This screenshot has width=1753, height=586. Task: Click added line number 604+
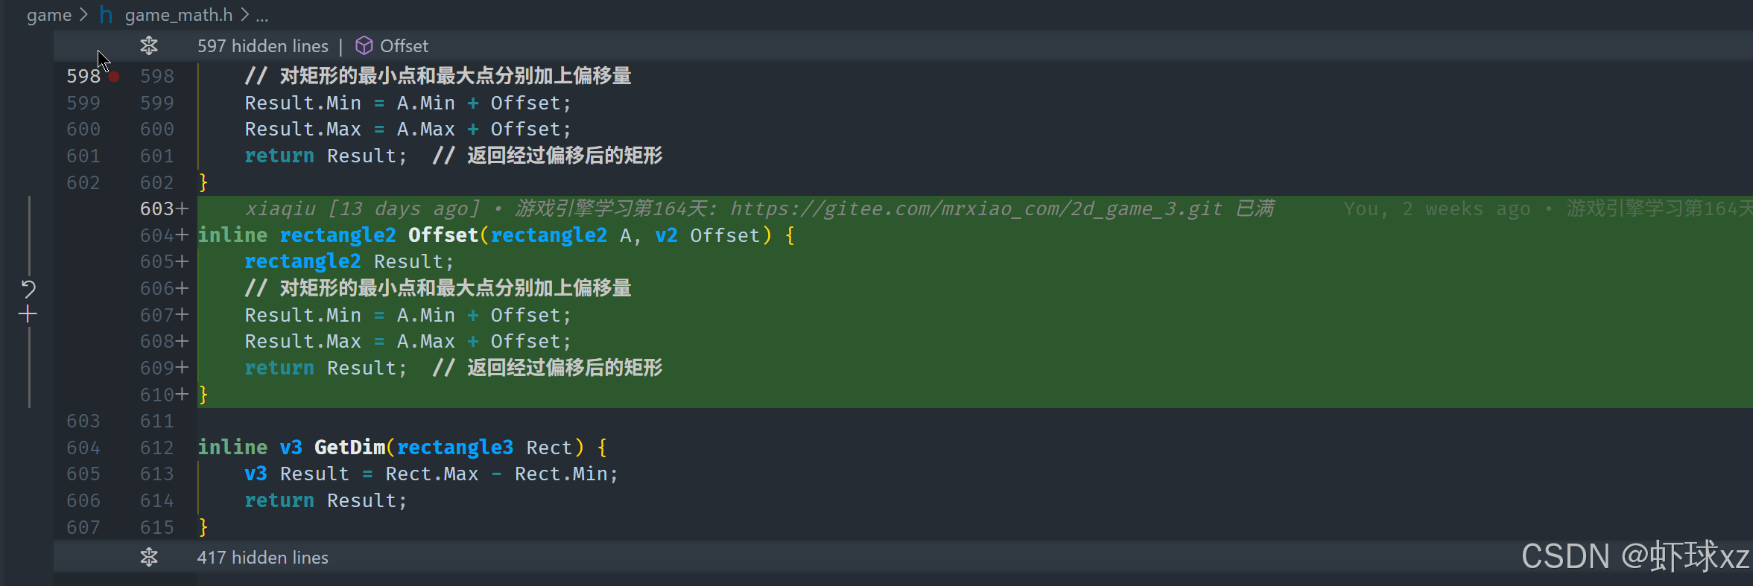pos(164,235)
